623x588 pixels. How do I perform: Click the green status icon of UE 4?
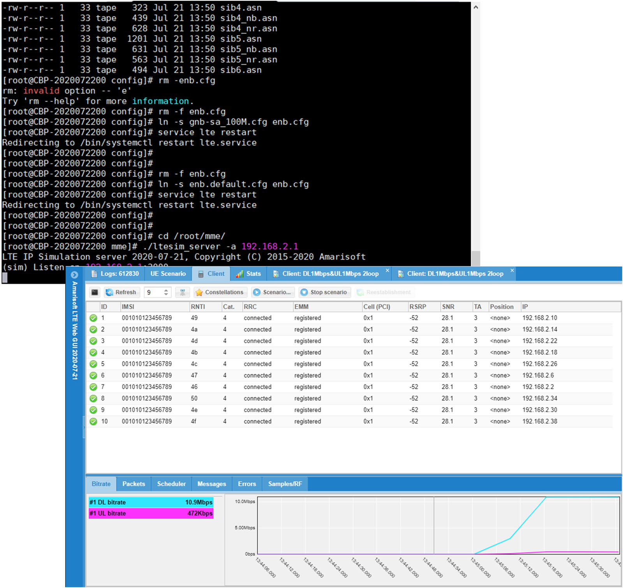click(x=93, y=353)
